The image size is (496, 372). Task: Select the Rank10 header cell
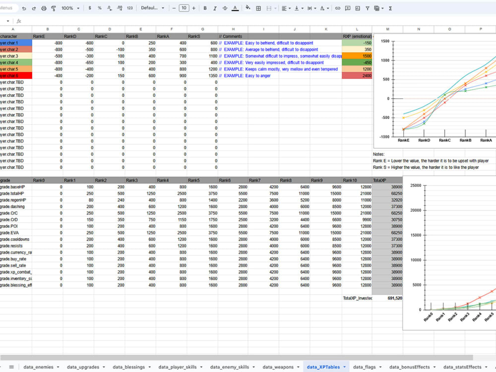(357, 181)
